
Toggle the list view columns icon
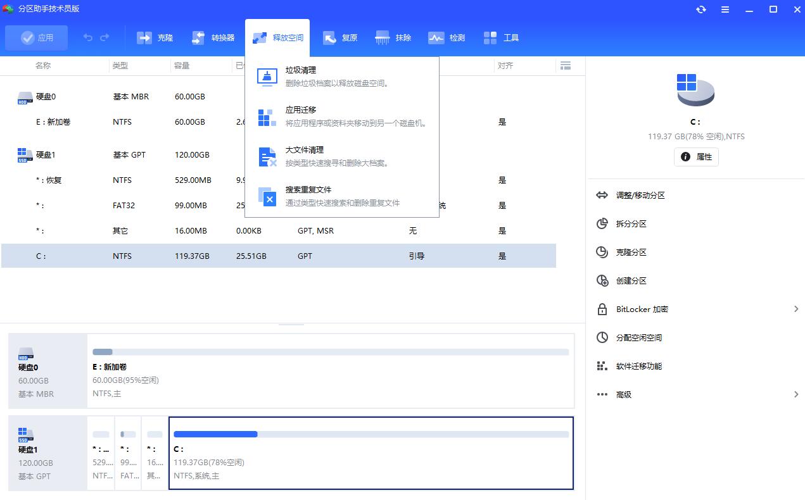coord(566,66)
